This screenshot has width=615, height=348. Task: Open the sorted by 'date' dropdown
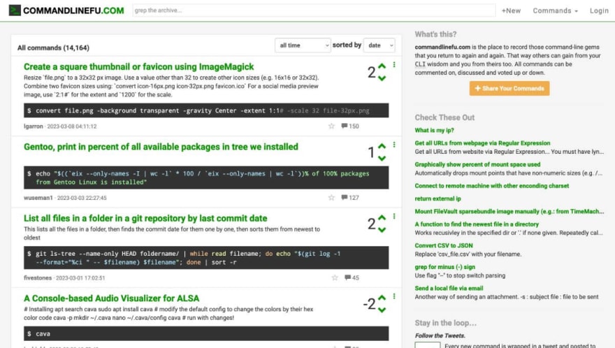pyautogui.click(x=379, y=45)
